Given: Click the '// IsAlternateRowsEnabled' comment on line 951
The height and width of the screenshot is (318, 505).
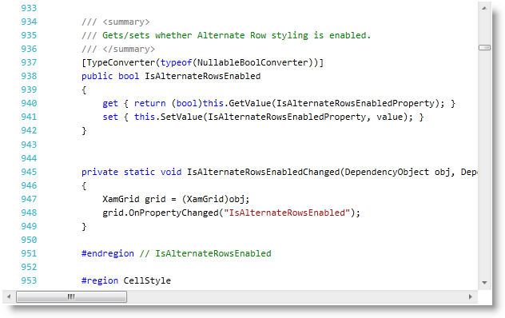Looking at the screenshot, I should (205, 253).
